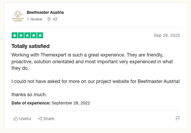Click the share network icon
Screen dimensions: 191x133
[40, 119]
